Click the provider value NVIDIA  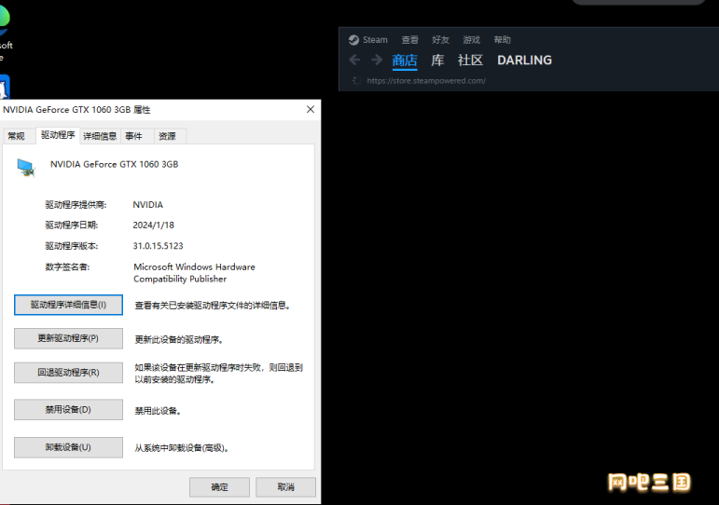(x=148, y=205)
